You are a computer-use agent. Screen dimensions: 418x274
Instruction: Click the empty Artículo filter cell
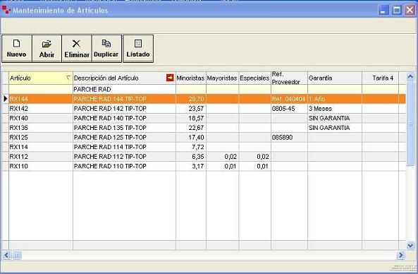pyautogui.click(x=41, y=89)
